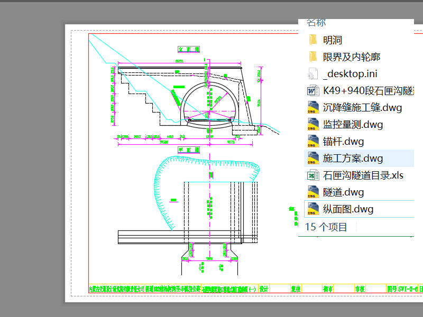The image size is (423, 317).
Task: Select the file named 纵面图.dwg
Action: click(x=348, y=209)
